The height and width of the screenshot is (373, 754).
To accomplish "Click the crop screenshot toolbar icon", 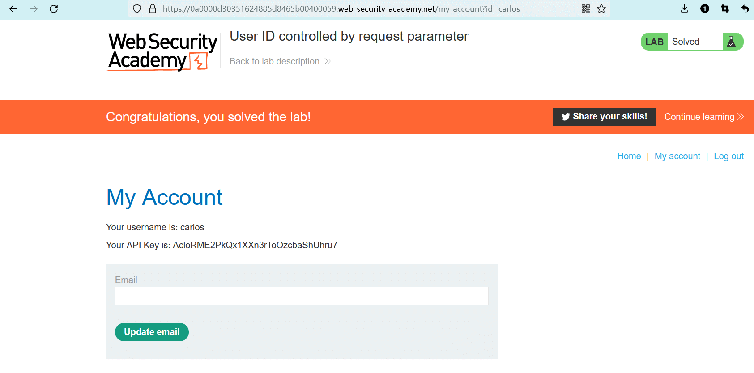I will [x=725, y=8].
